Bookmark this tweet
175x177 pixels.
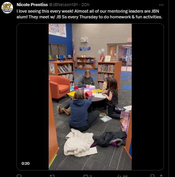[x=152, y=176]
